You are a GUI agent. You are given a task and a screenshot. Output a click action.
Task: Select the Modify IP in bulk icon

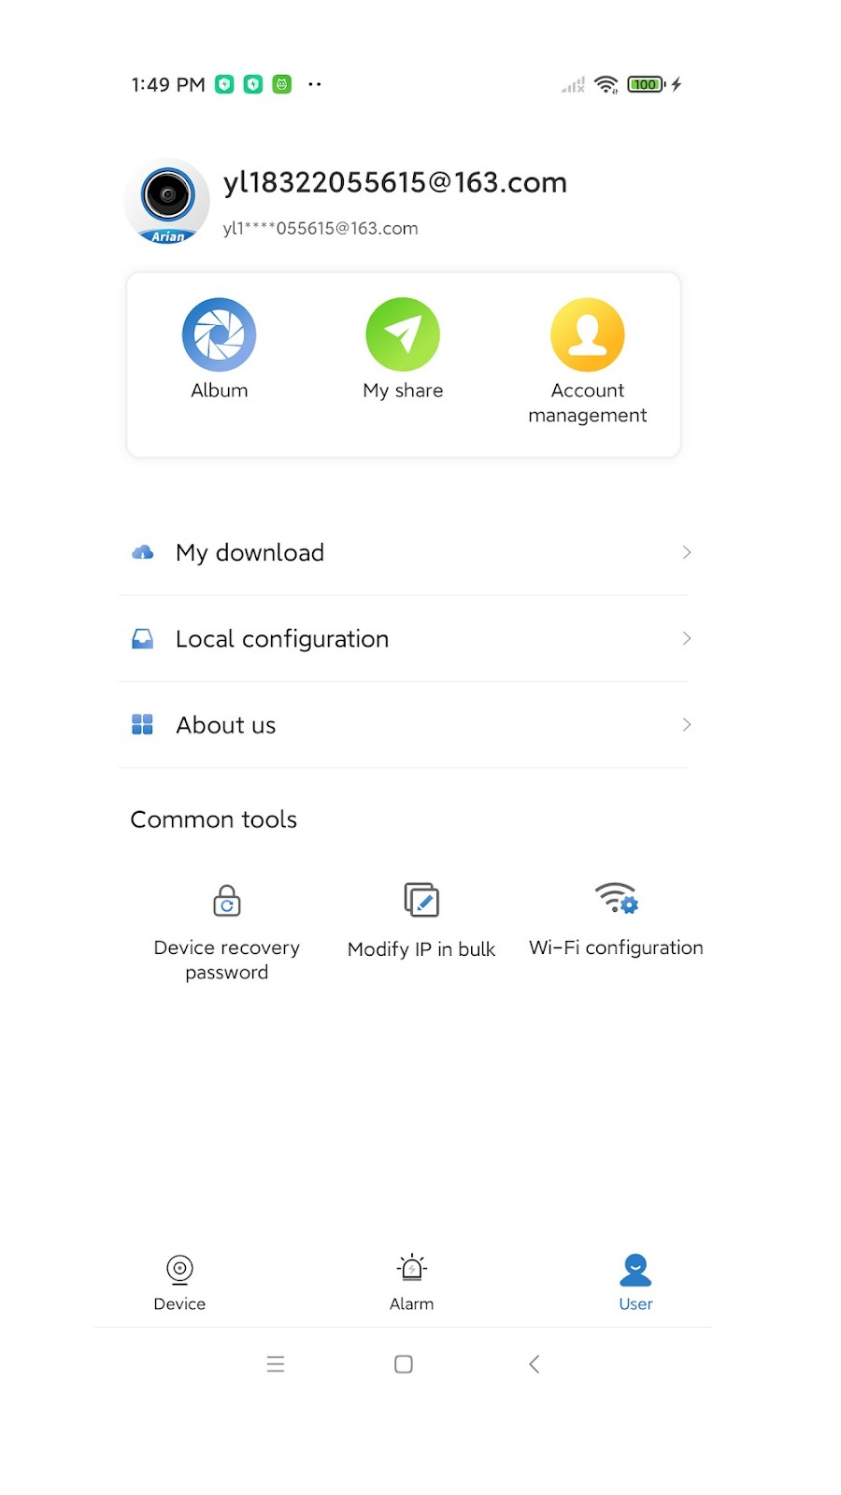[421, 900]
